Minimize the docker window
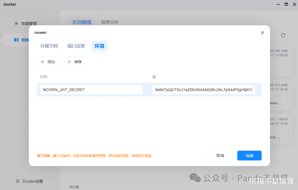298x190 pixels. [278, 4]
